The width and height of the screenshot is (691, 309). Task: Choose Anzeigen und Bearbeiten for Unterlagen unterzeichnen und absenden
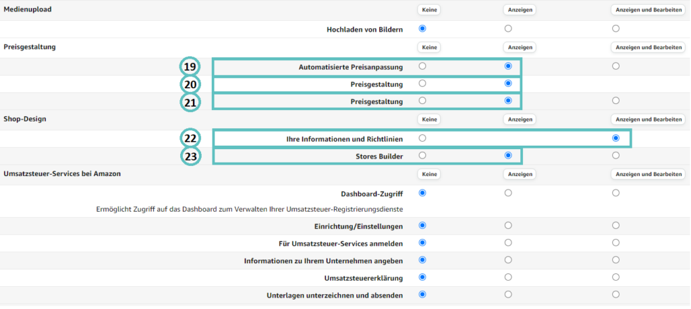point(615,294)
